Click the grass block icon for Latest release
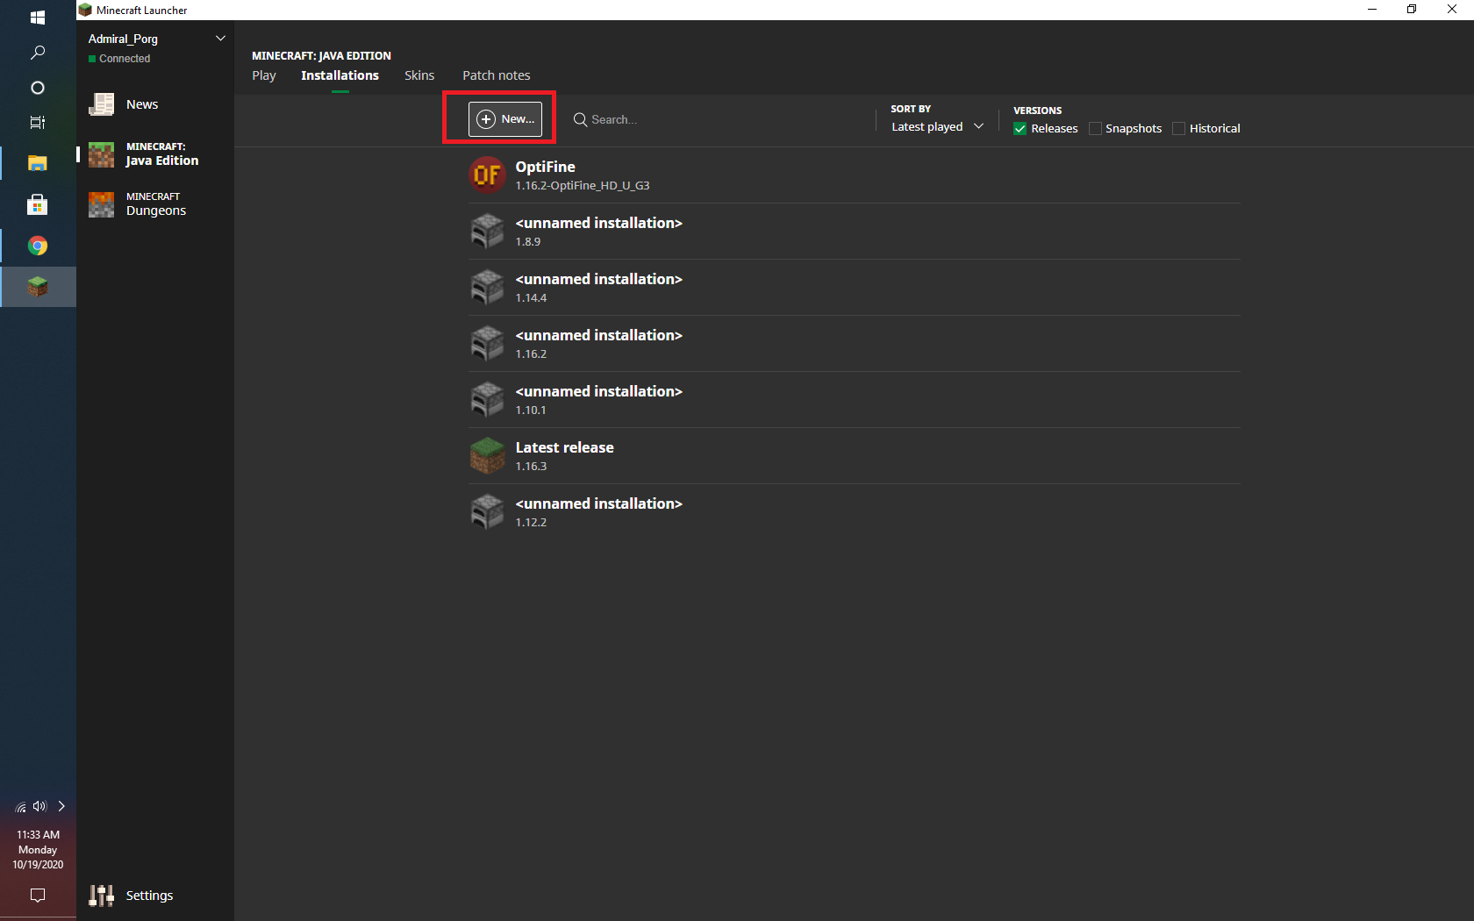 coord(487,455)
